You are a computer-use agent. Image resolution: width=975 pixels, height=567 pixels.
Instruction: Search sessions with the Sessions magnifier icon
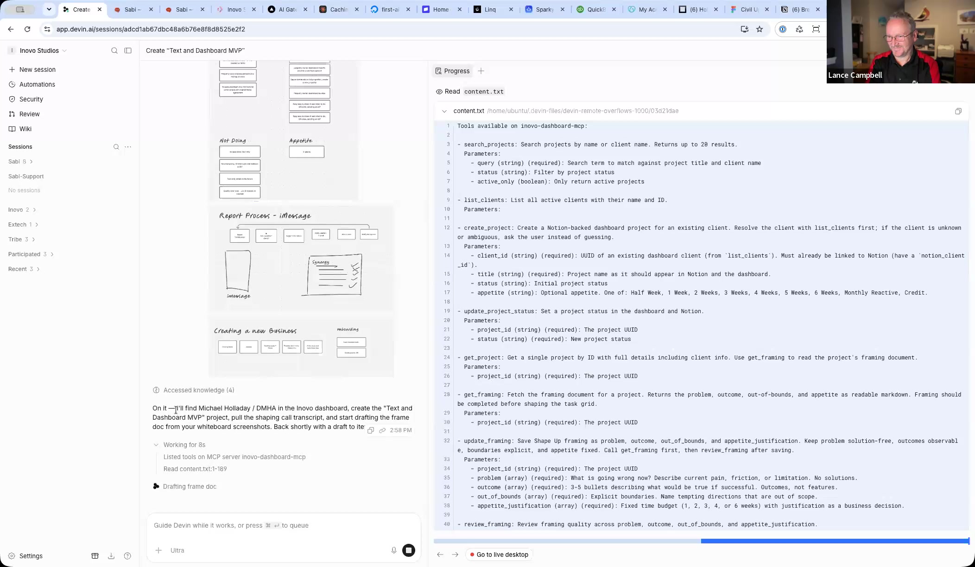116,147
